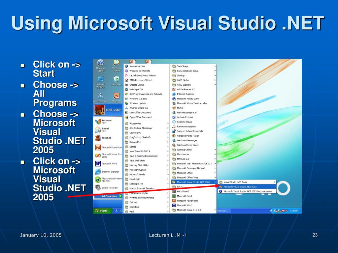Expand MATLAB 6.5 folder

(194, 159)
